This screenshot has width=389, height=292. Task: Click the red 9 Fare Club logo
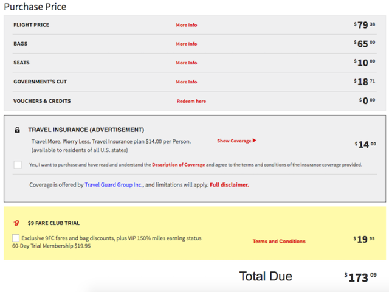tap(16, 223)
